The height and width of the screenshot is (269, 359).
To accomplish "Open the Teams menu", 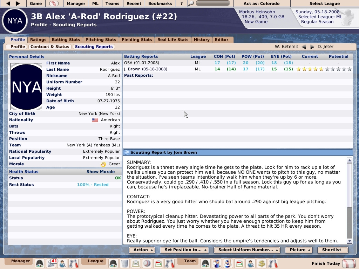I will pyautogui.click(x=113, y=4).
